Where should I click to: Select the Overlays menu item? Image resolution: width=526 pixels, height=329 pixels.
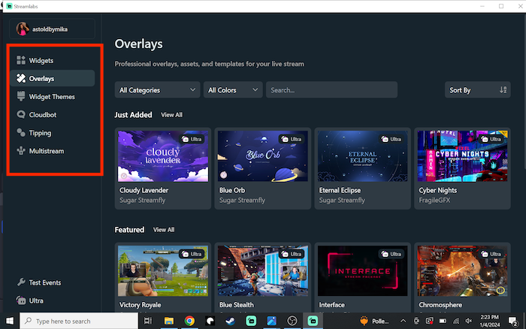pyautogui.click(x=41, y=78)
